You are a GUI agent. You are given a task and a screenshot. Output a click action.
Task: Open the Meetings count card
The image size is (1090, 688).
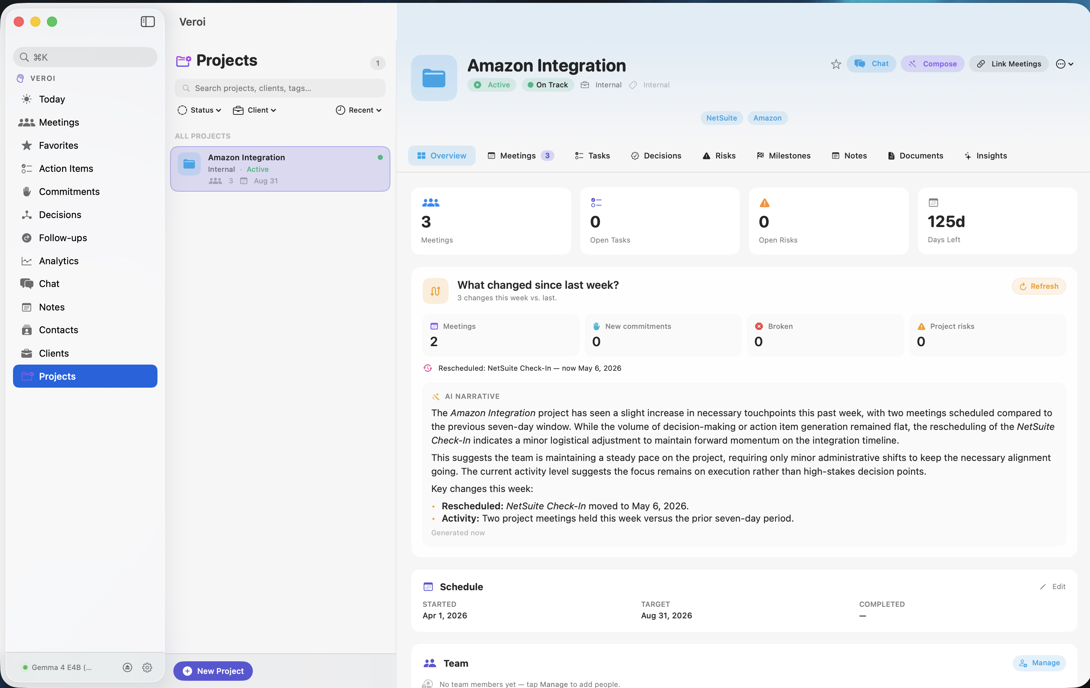(x=491, y=221)
